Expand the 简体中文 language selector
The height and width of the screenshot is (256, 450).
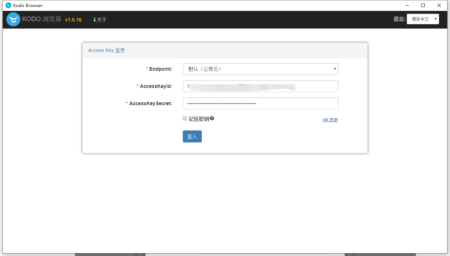[423, 19]
